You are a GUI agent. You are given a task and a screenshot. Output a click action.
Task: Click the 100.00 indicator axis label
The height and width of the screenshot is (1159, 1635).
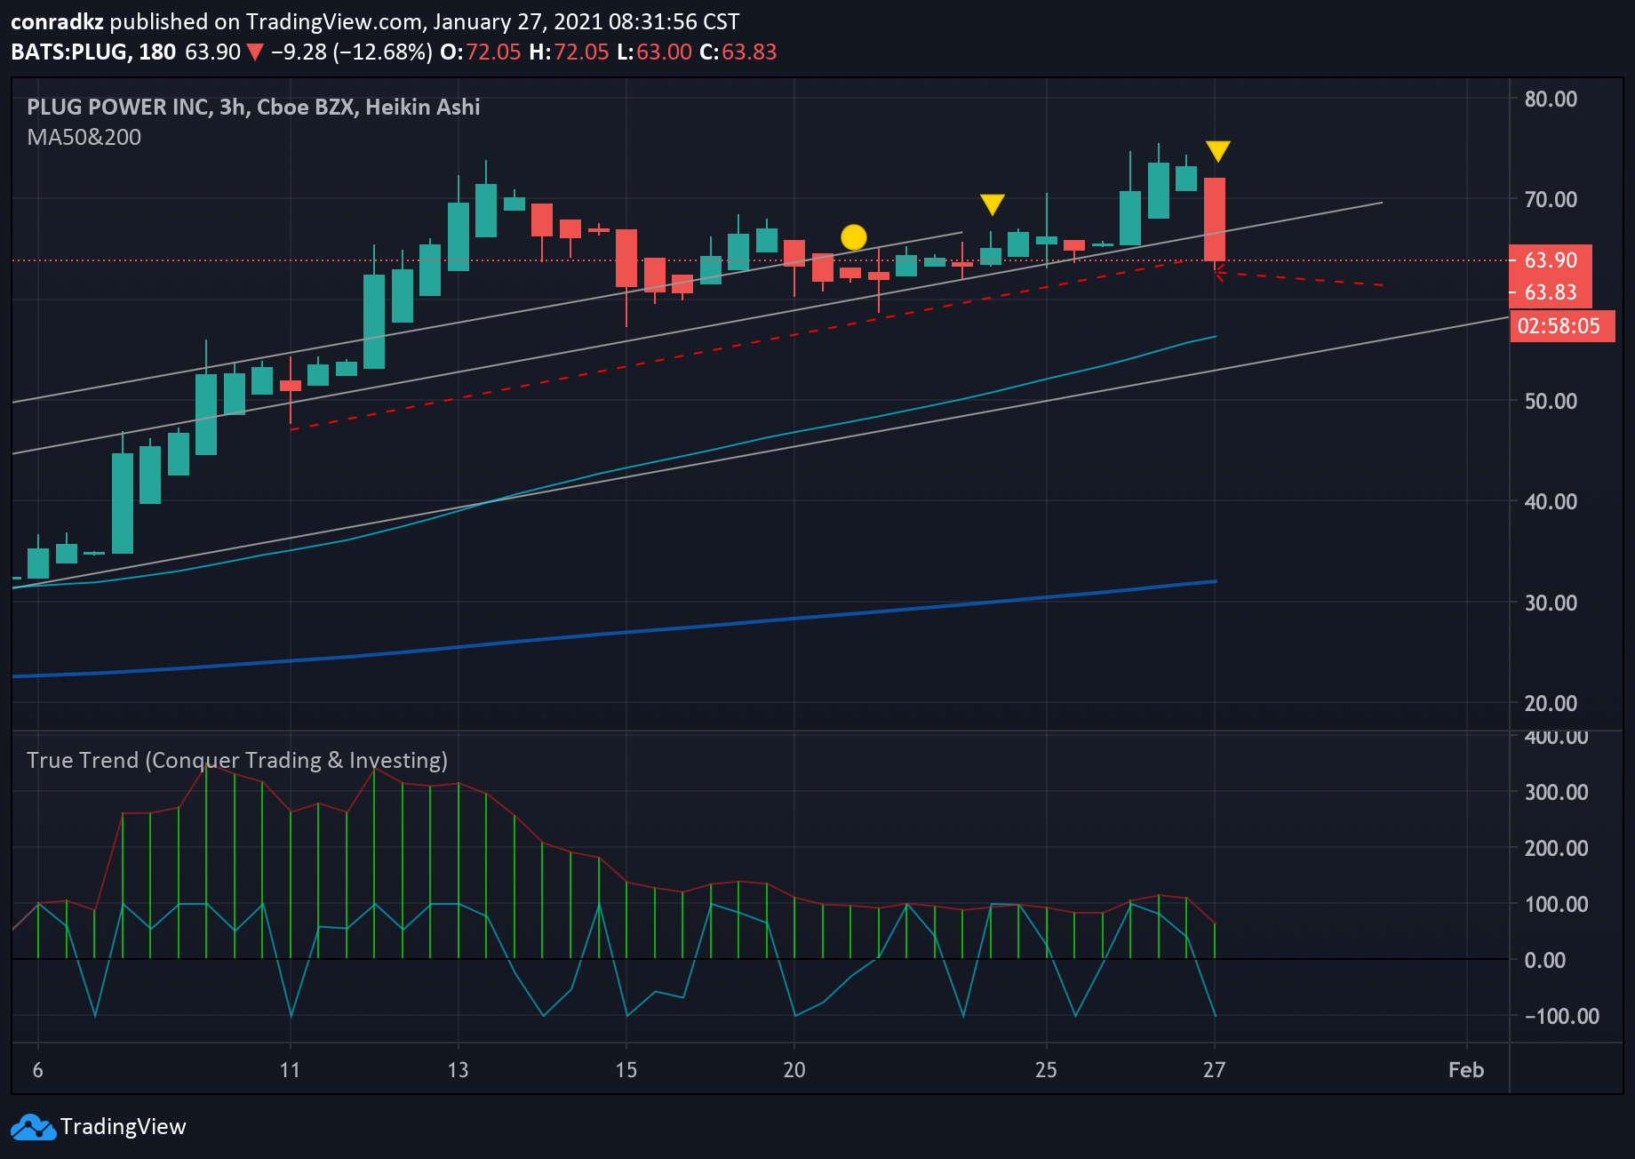(x=1556, y=904)
